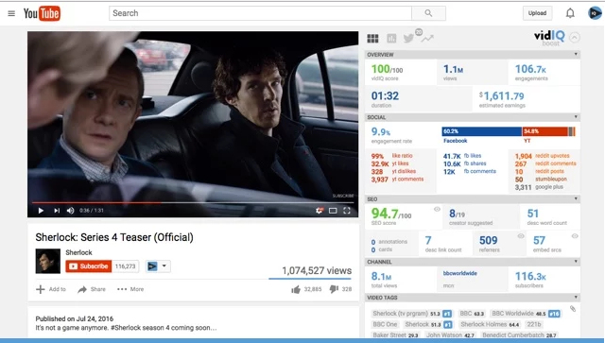The height and width of the screenshot is (343, 605).
Task: Collapse the OVERVIEW section arrow
Action: pos(576,54)
